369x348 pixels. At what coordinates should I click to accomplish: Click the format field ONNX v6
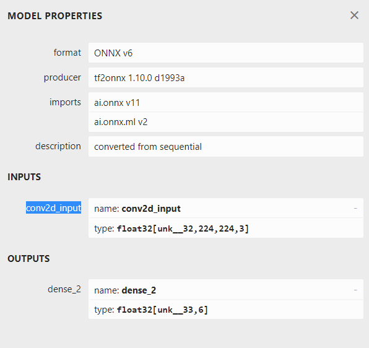226,53
